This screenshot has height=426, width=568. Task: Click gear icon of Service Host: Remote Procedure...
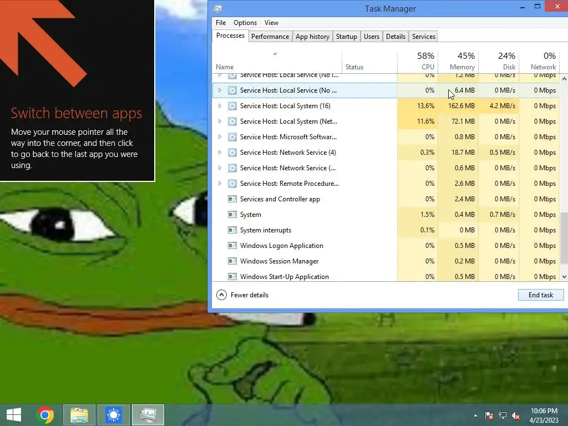pos(232,184)
